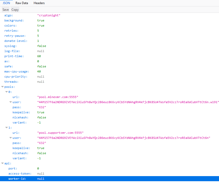This screenshot has height=183, width=219.
Task: Select the "cryptonight" value
Action: 49,15
